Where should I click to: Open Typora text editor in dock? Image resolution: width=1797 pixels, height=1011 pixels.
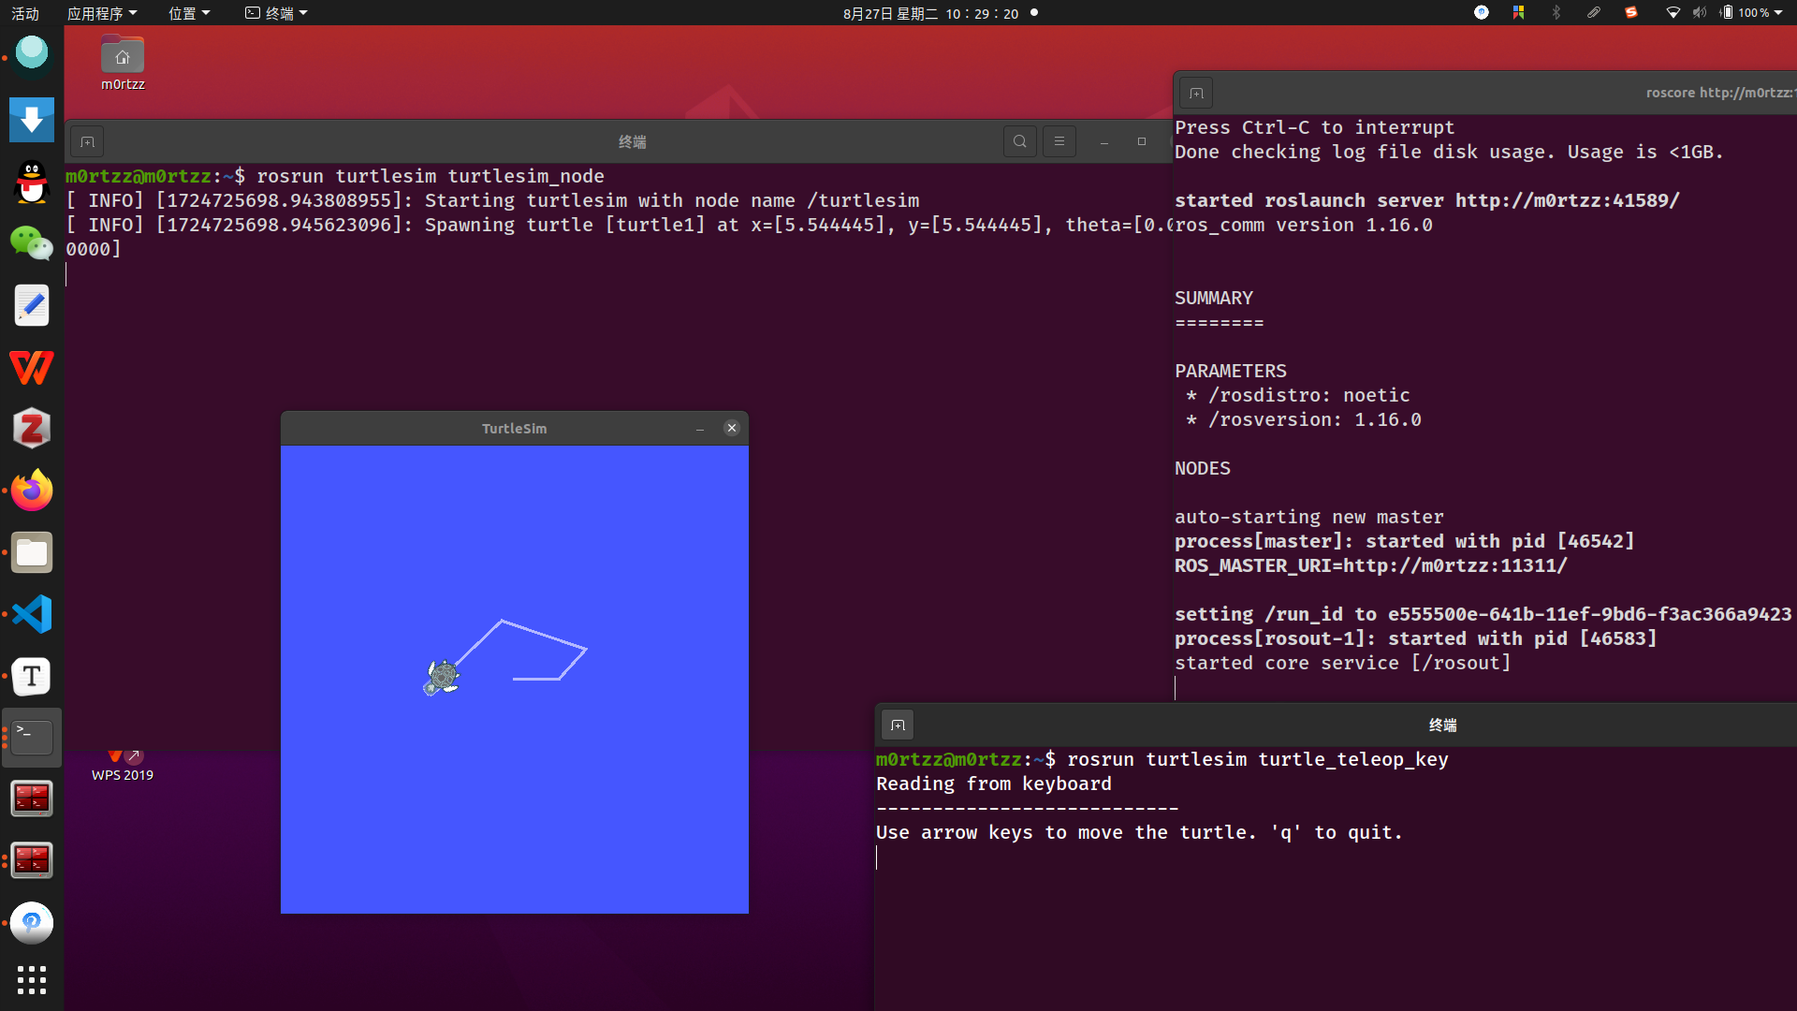[x=32, y=677]
